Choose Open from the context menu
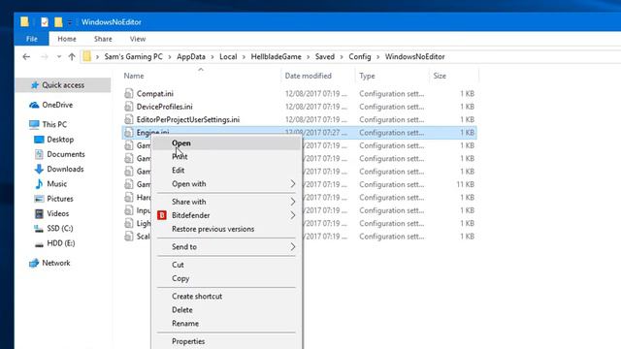 [227, 143]
